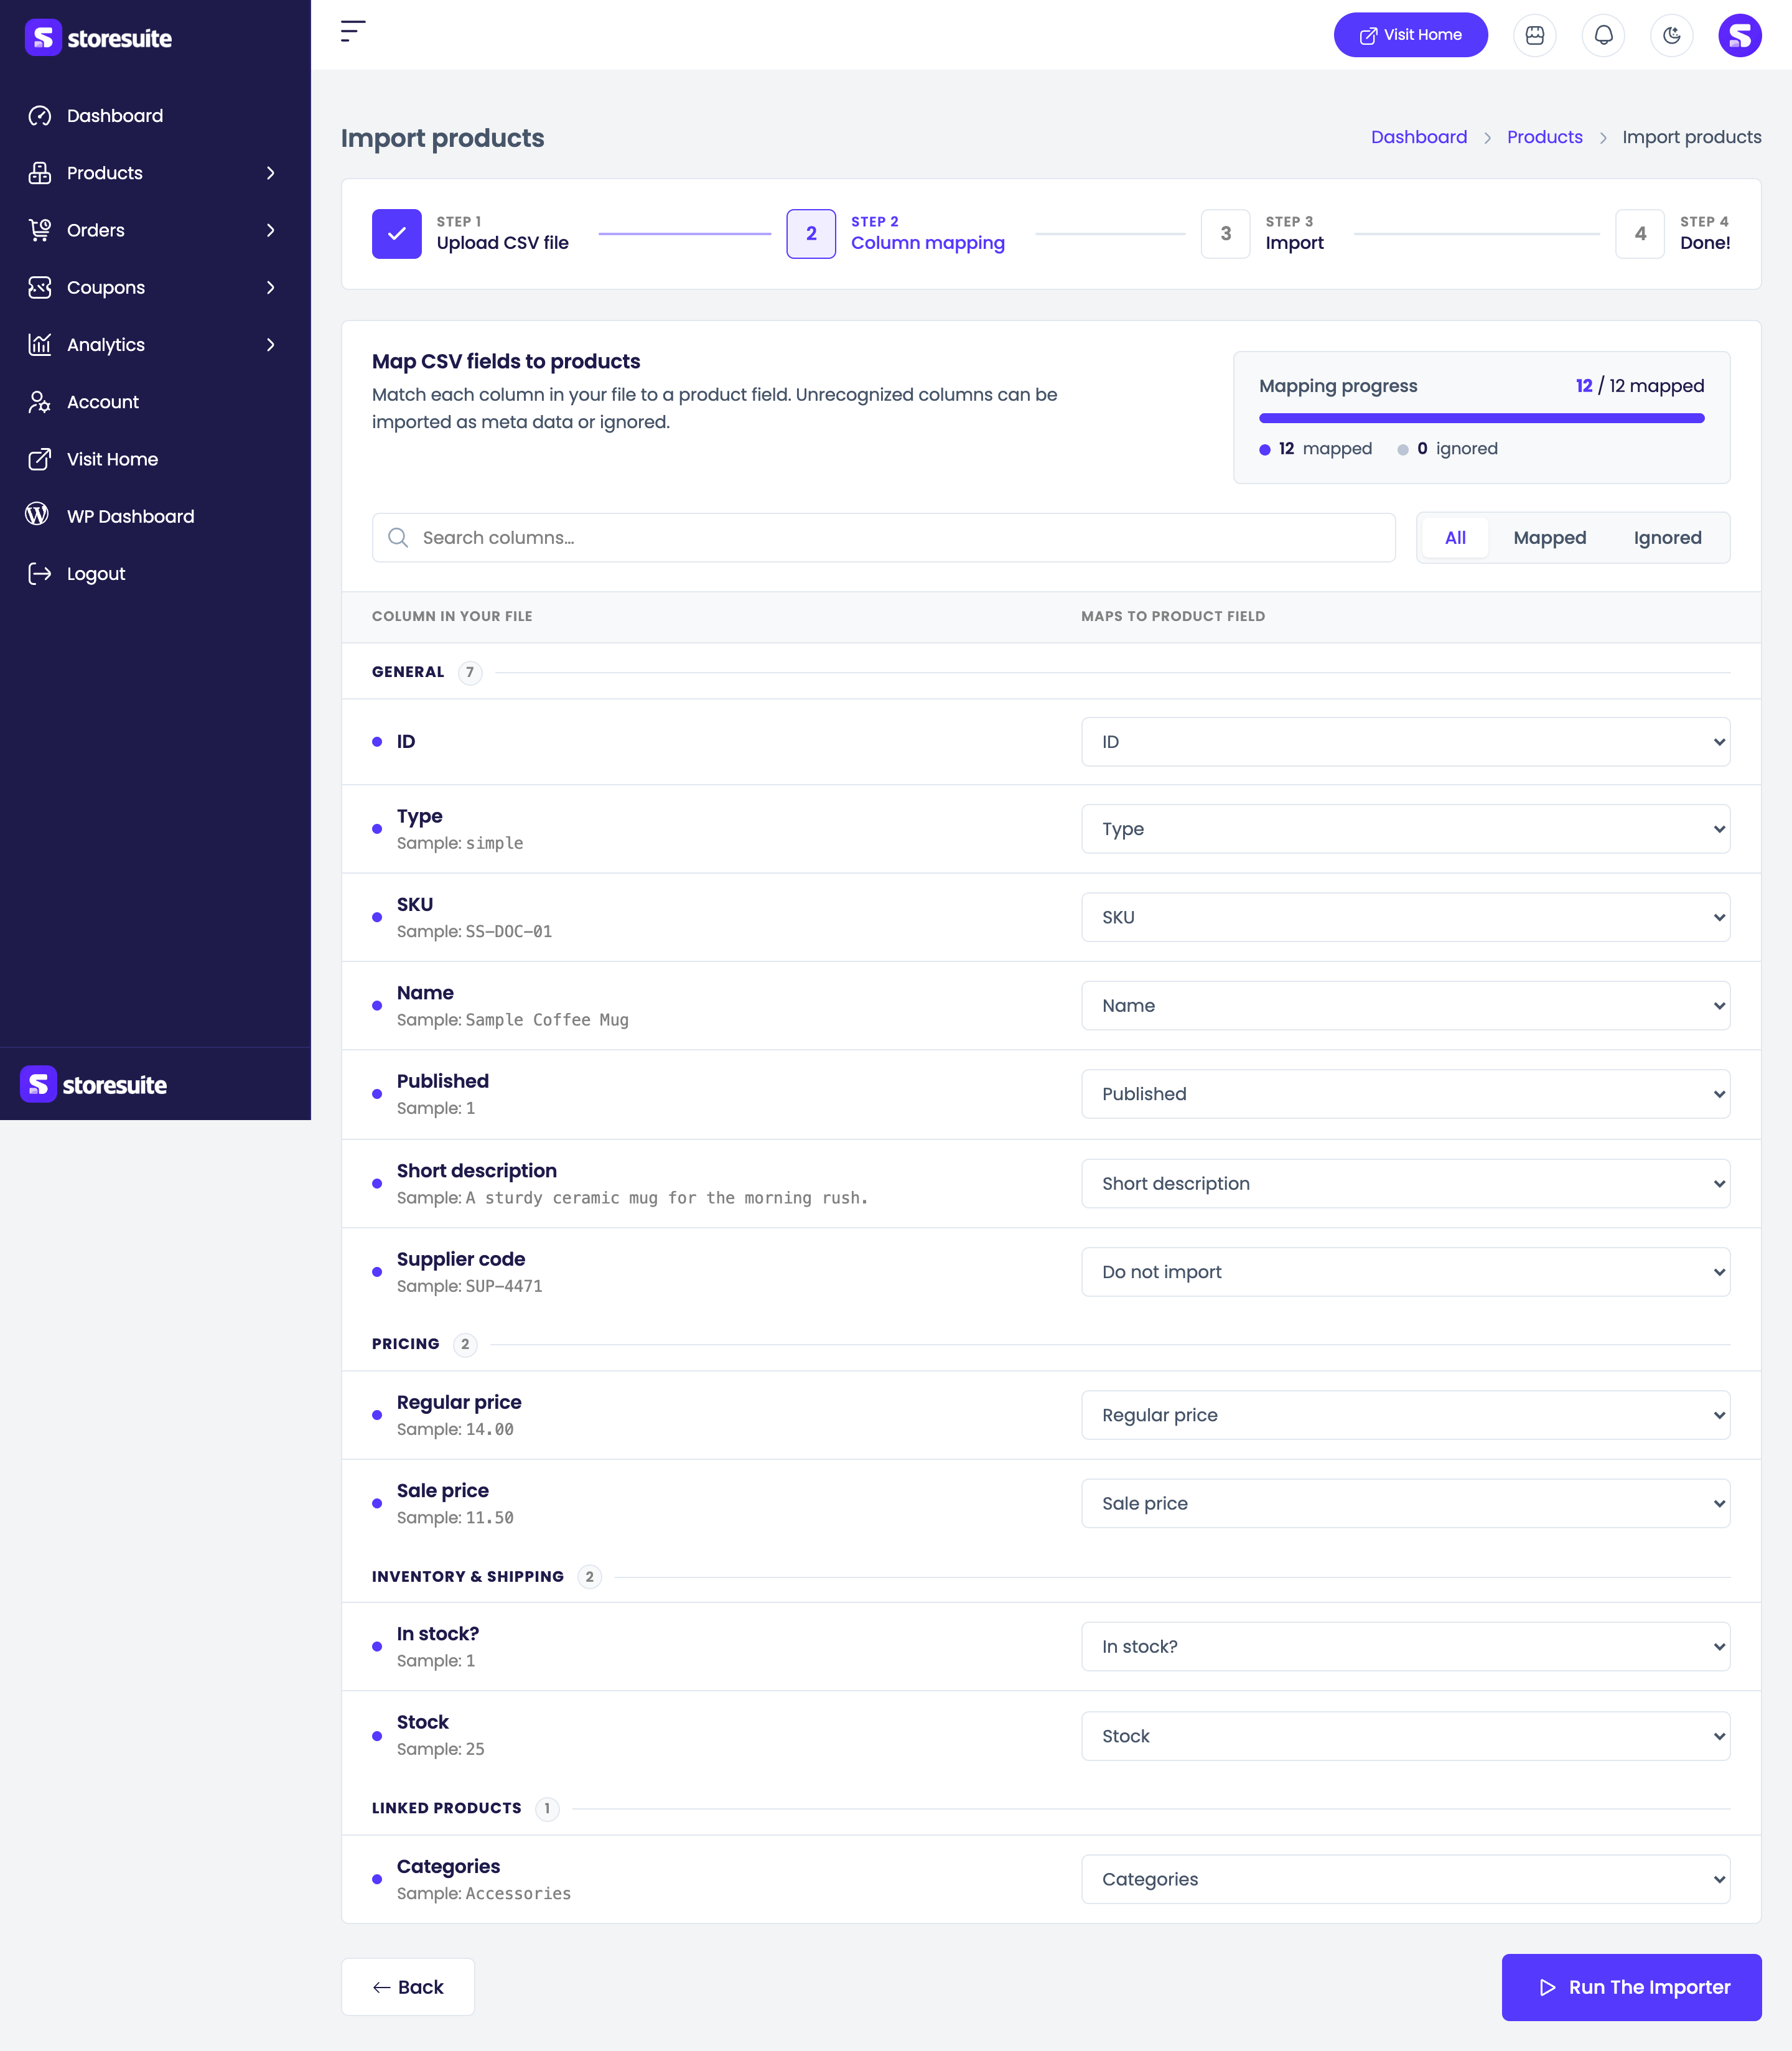
Task: Click the '0 ignored' legend entry
Action: tap(1447, 449)
